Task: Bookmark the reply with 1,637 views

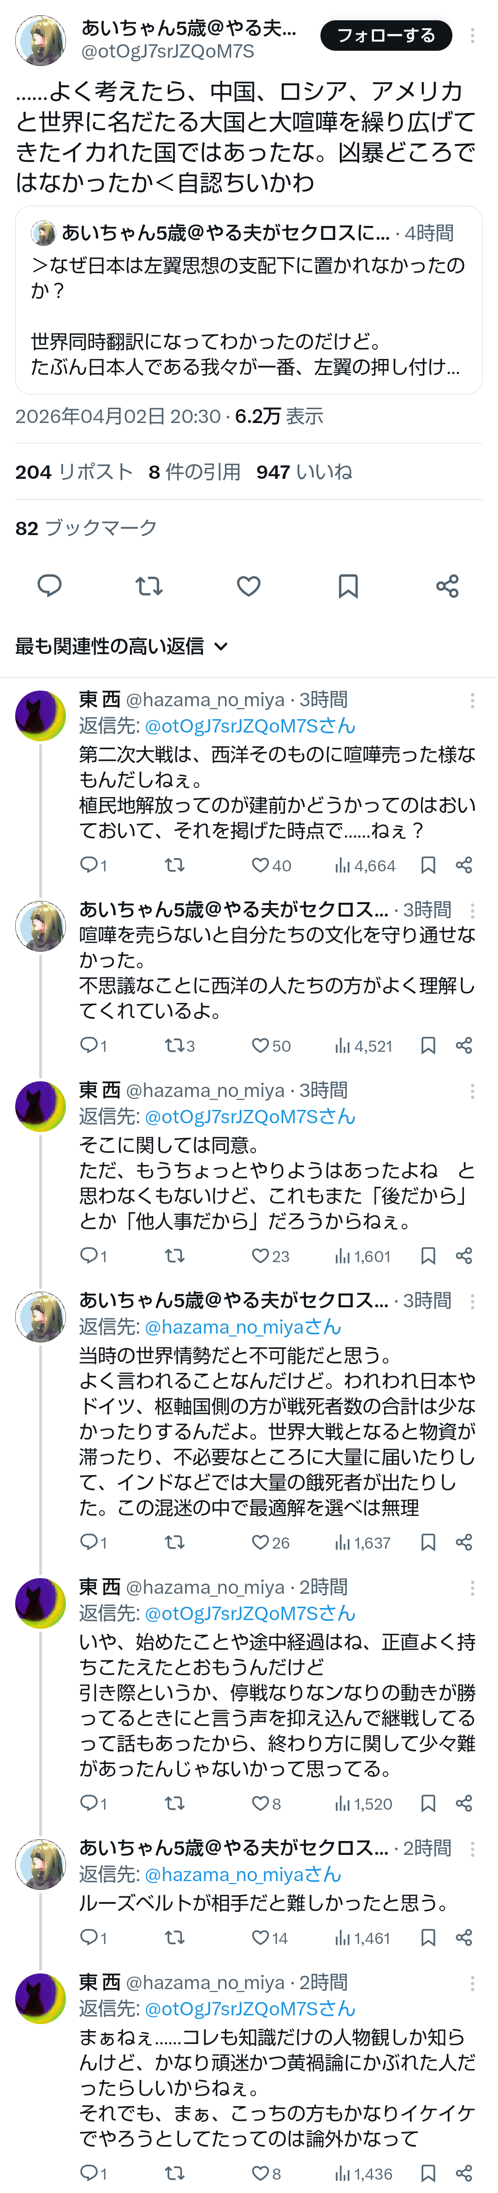Action: click(428, 1543)
